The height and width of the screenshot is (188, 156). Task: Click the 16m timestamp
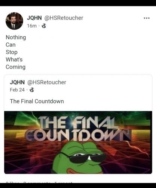(x=32, y=26)
